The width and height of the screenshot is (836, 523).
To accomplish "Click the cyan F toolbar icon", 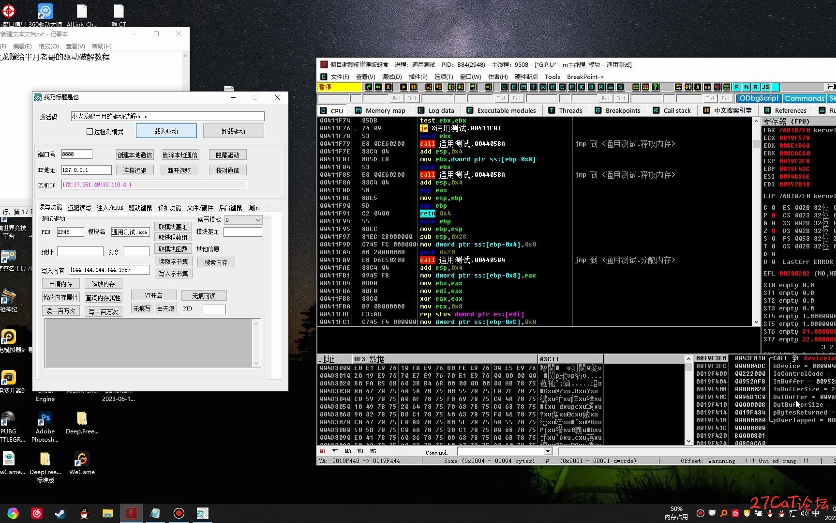I will pyautogui.click(x=737, y=87).
